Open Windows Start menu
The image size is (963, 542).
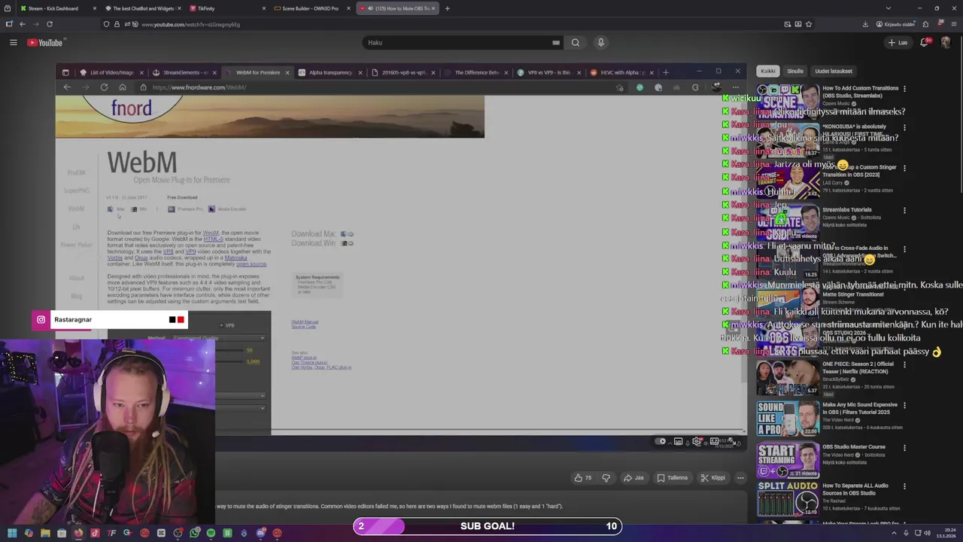(x=12, y=533)
